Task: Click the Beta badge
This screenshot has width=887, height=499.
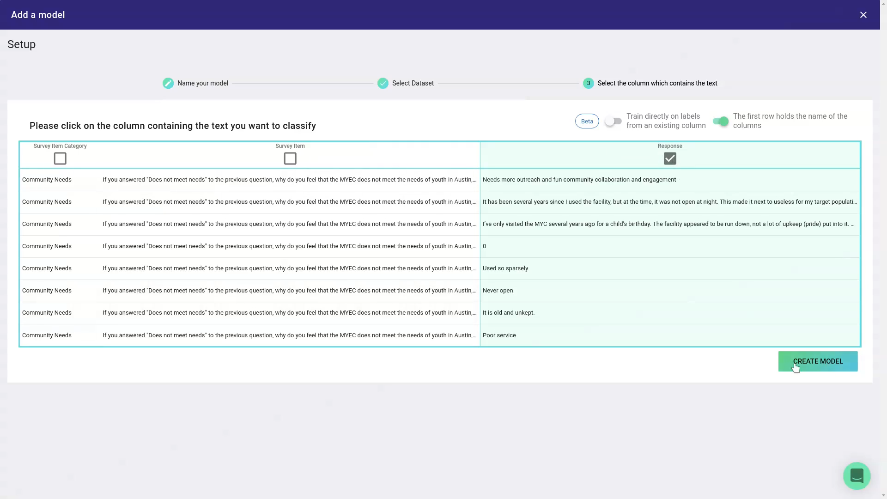Action: (x=587, y=121)
